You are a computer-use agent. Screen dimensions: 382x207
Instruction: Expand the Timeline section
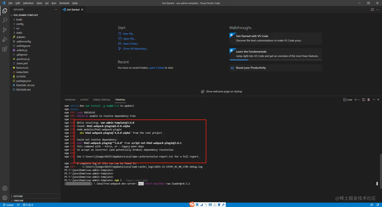35,201
